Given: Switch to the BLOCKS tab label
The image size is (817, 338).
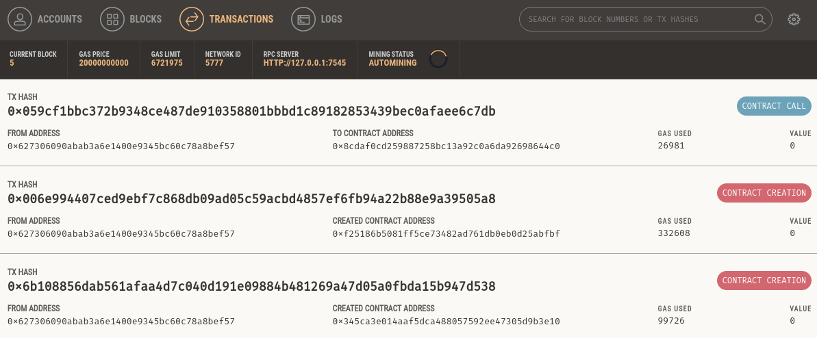Looking at the screenshot, I should click(x=145, y=19).
